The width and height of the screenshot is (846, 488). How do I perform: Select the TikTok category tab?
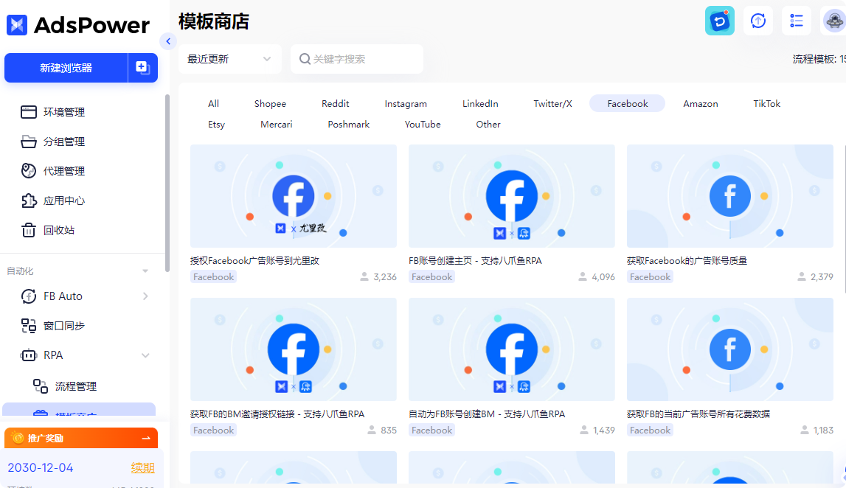coord(766,103)
